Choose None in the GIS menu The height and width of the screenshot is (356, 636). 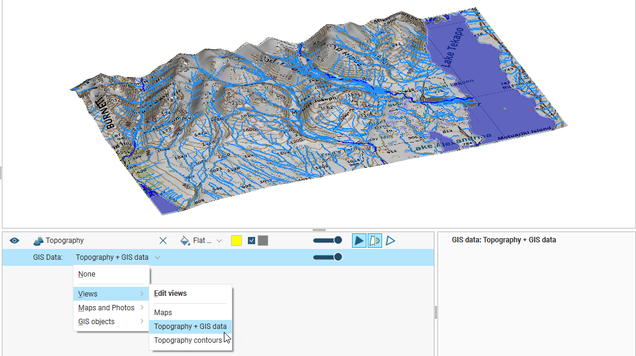87,274
